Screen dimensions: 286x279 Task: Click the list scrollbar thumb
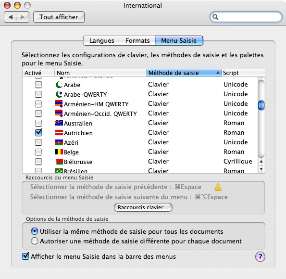click(261, 105)
